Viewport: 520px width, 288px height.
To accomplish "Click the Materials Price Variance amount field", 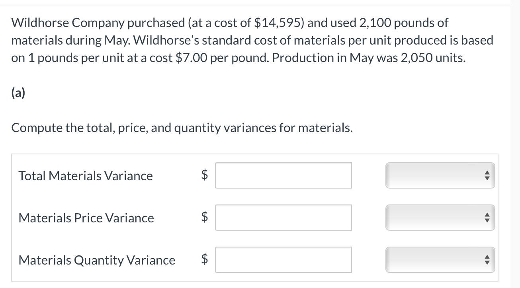I will (x=283, y=218).
